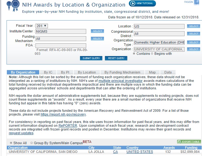Click the Congressional District field

coord(159,34)
